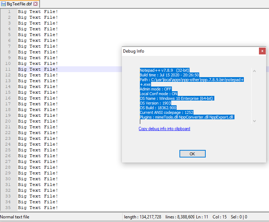Select the BigTextFile.dbf document tab
The height and width of the screenshot is (222, 269).
(19, 4)
